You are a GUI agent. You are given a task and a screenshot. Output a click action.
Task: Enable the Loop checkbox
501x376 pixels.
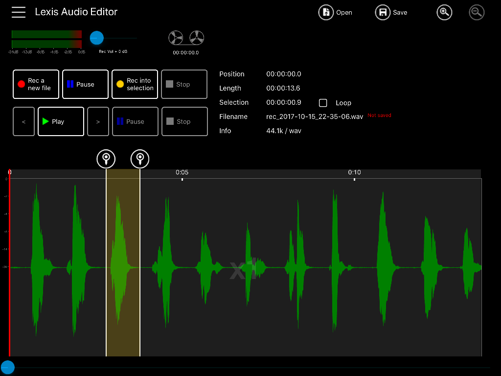coord(323,103)
